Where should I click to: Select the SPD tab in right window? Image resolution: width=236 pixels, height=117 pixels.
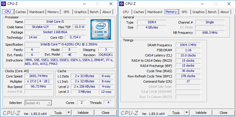(184, 12)
